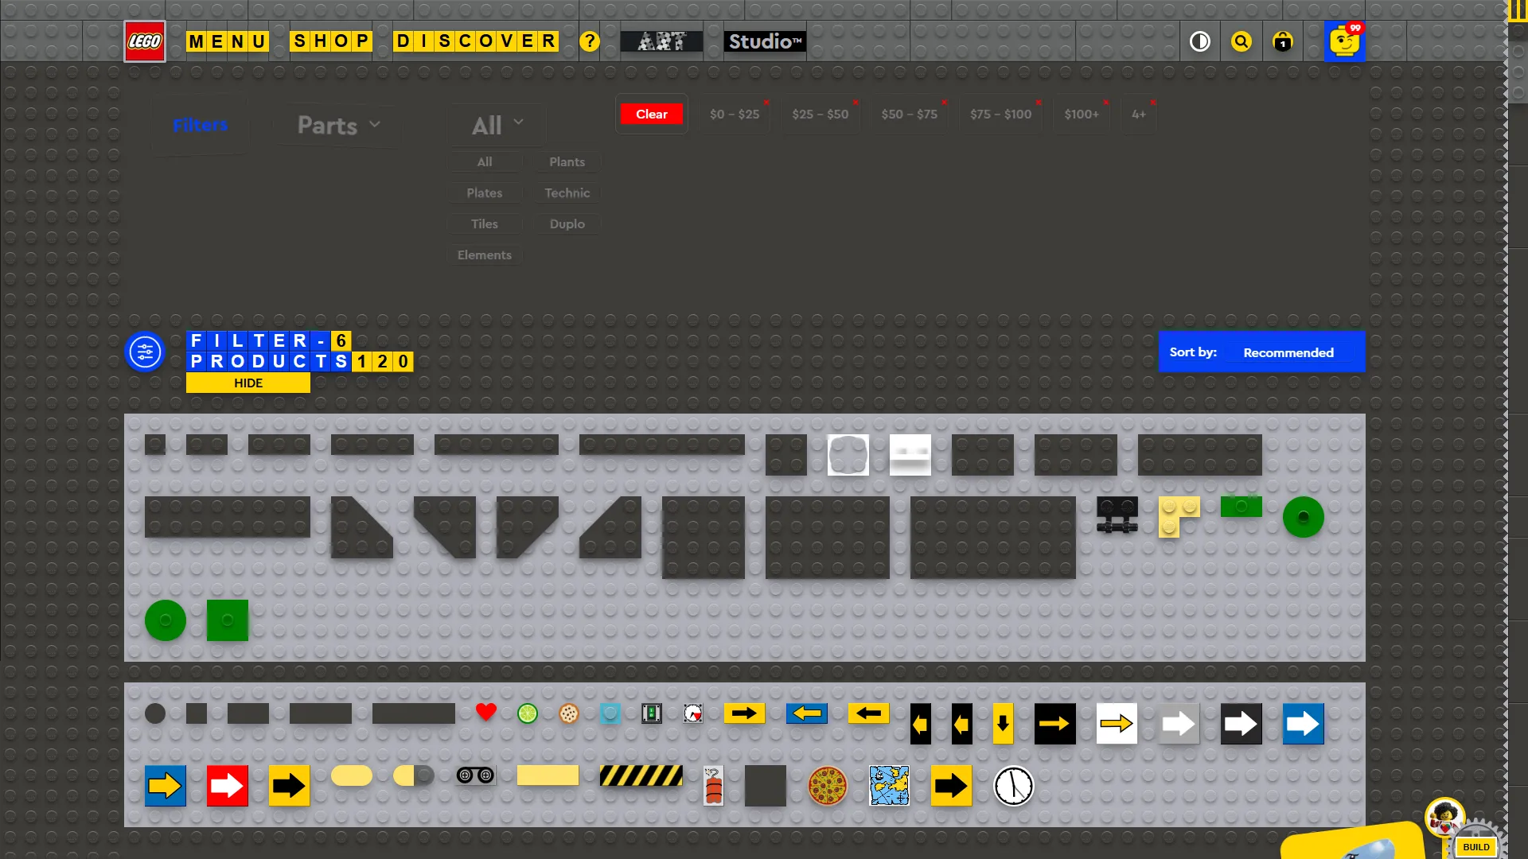Select the black hinge clip plate

point(1117,515)
